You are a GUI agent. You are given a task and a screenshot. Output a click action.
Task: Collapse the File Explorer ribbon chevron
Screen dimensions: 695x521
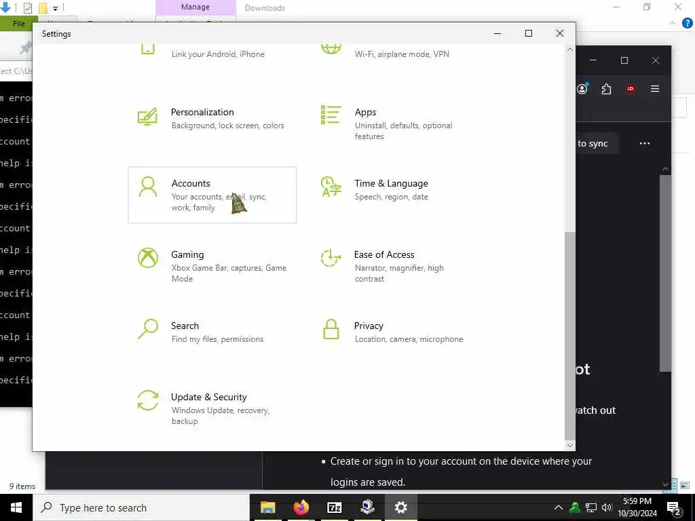[673, 23]
